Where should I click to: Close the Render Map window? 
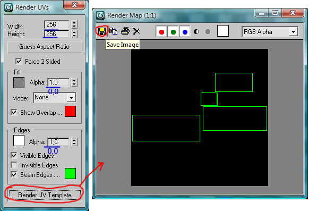[293, 13]
